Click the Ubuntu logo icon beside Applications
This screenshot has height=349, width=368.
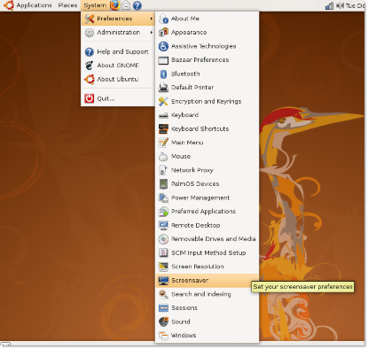click(x=9, y=5)
